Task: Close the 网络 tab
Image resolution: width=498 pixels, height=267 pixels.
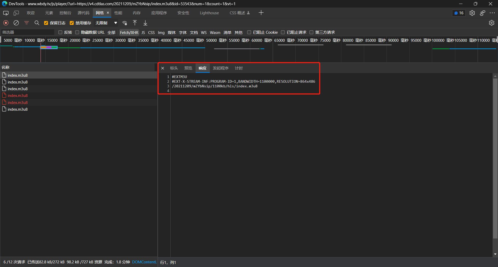Action: pos(108,13)
